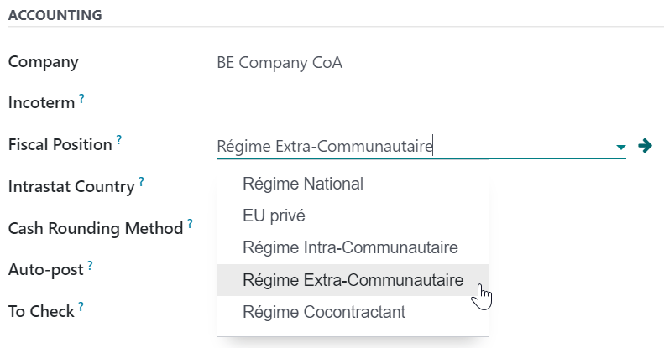664x348 pixels.
Task: Select Régime Intra-Communautaire fiscal position
Action: (350, 247)
